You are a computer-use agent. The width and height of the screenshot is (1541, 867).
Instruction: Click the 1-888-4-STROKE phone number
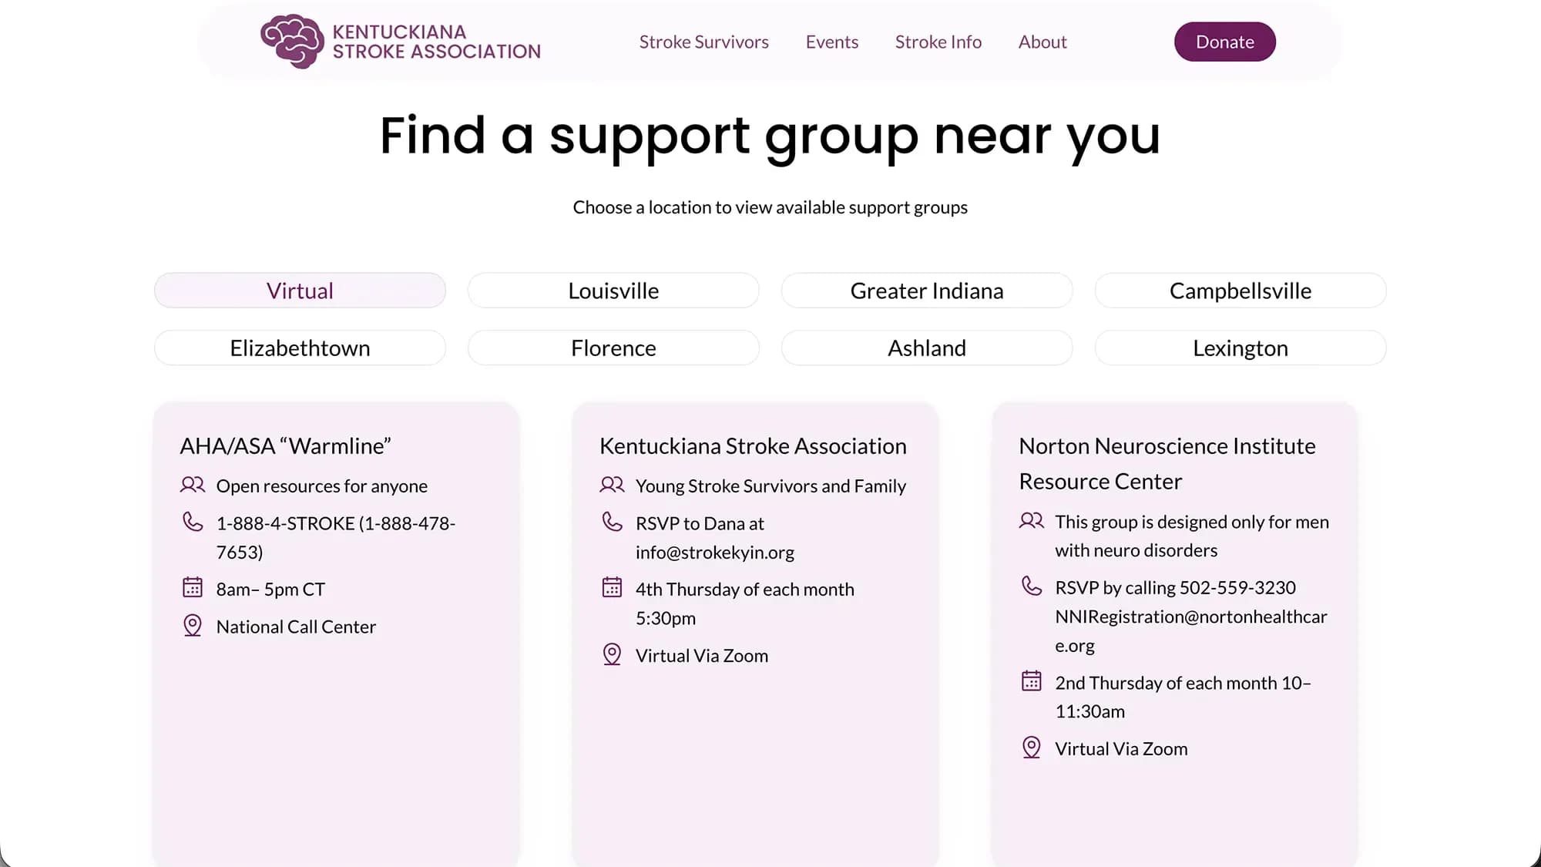(336, 537)
